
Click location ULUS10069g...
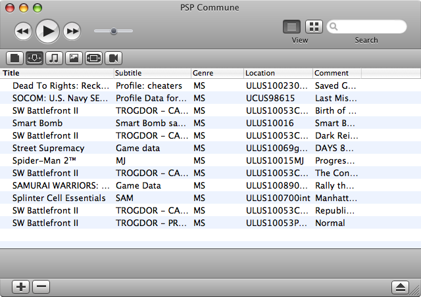[277, 148]
